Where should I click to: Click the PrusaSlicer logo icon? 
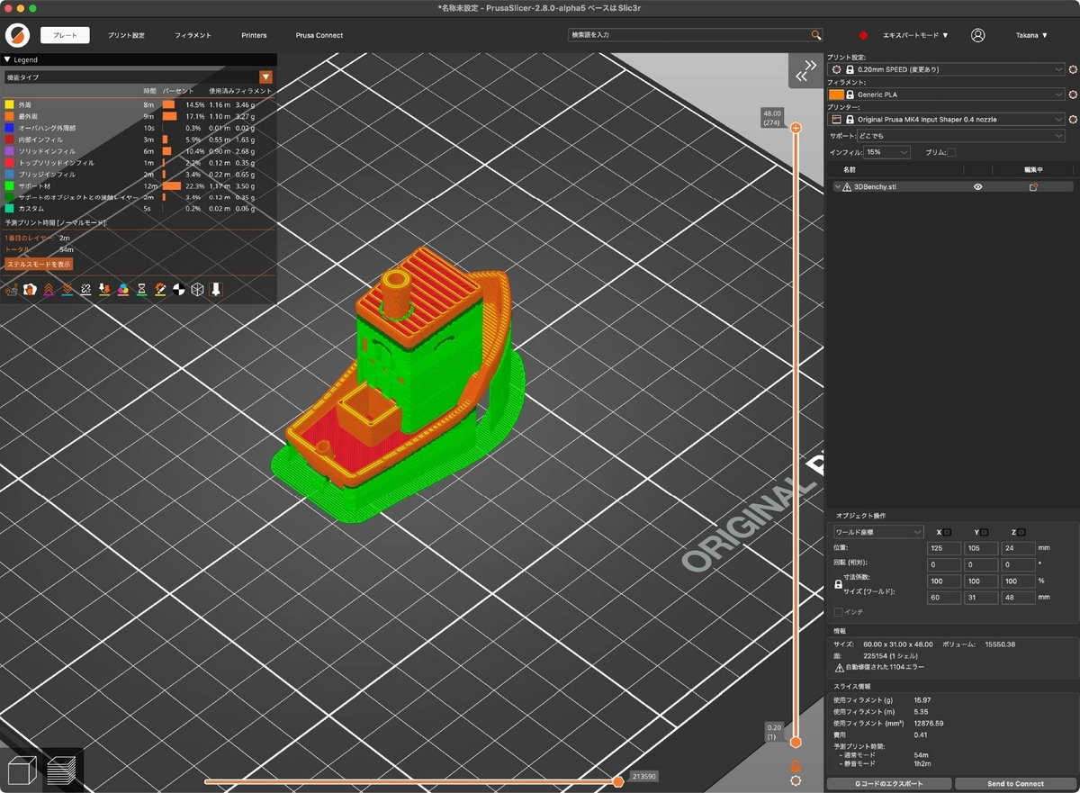coord(18,35)
